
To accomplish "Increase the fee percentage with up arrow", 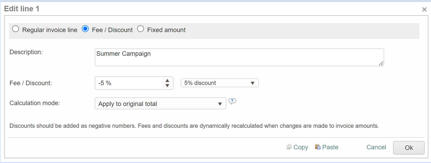I will click(167, 81).
